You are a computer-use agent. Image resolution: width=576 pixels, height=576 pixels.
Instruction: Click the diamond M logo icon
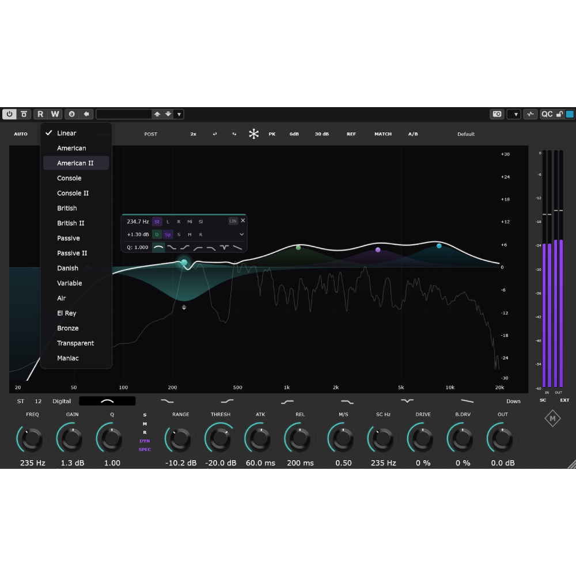(552, 419)
